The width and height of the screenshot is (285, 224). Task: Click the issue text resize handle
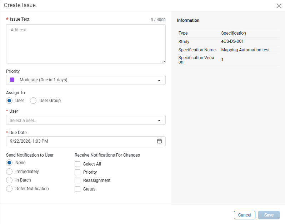click(164, 61)
